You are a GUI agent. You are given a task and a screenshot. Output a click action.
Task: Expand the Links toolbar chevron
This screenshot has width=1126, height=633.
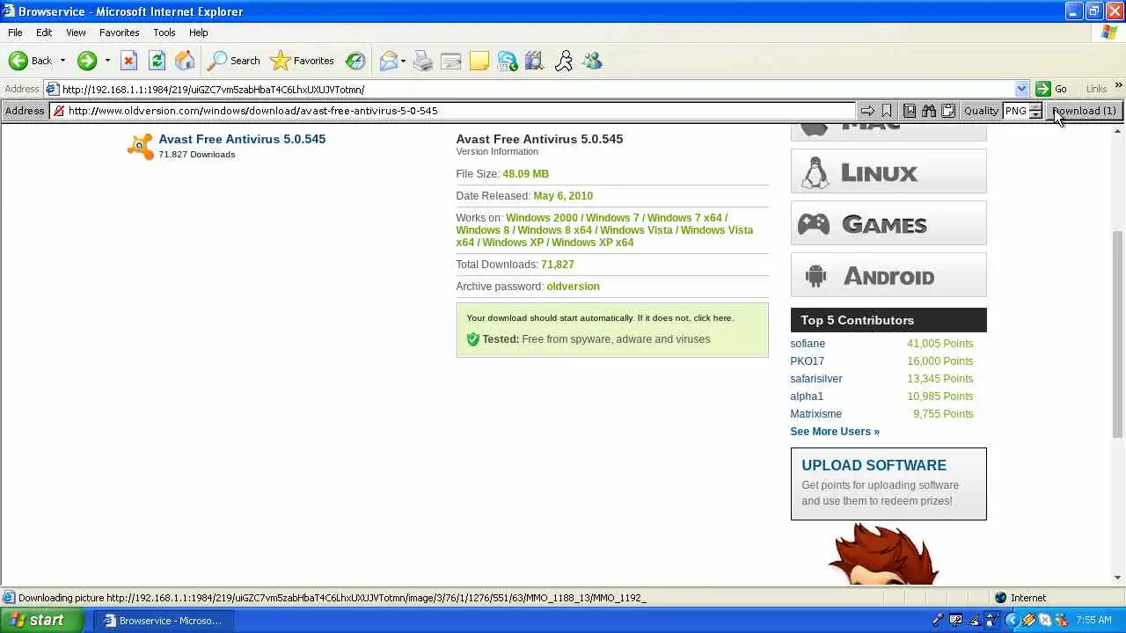click(1119, 85)
